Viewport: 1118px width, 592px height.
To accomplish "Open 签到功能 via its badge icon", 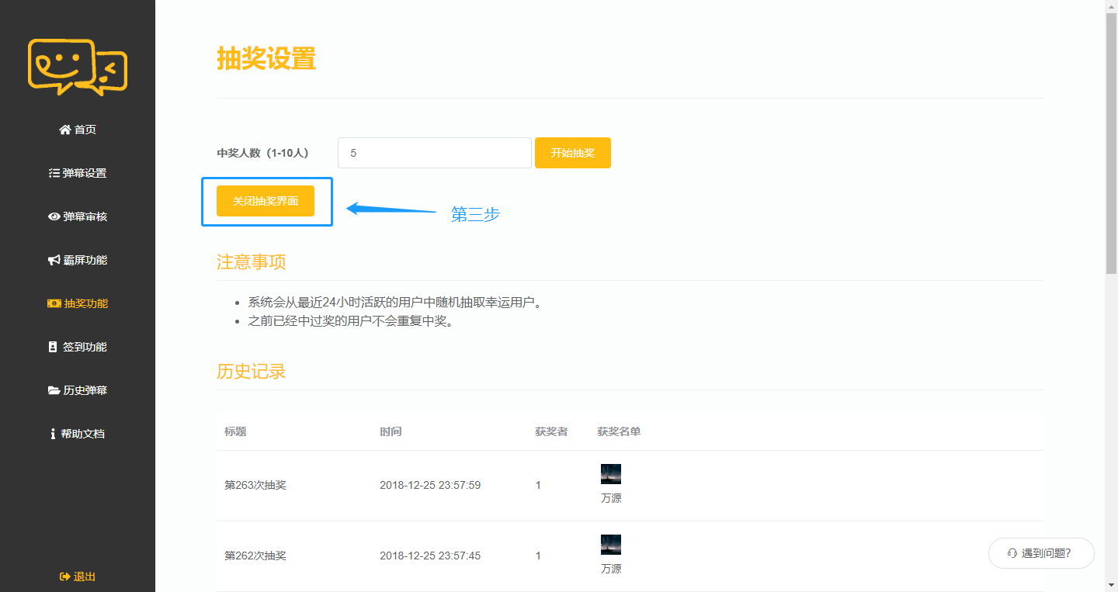I will tap(54, 347).
